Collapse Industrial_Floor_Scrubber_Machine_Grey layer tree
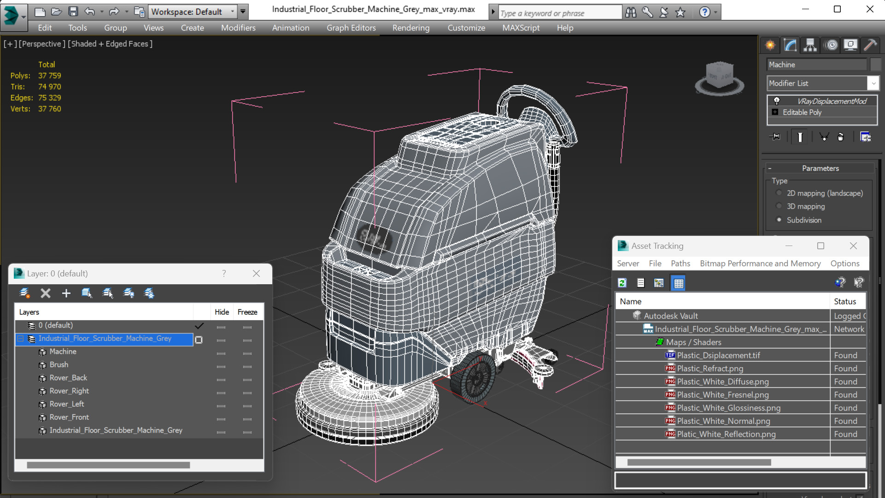 (20, 339)
